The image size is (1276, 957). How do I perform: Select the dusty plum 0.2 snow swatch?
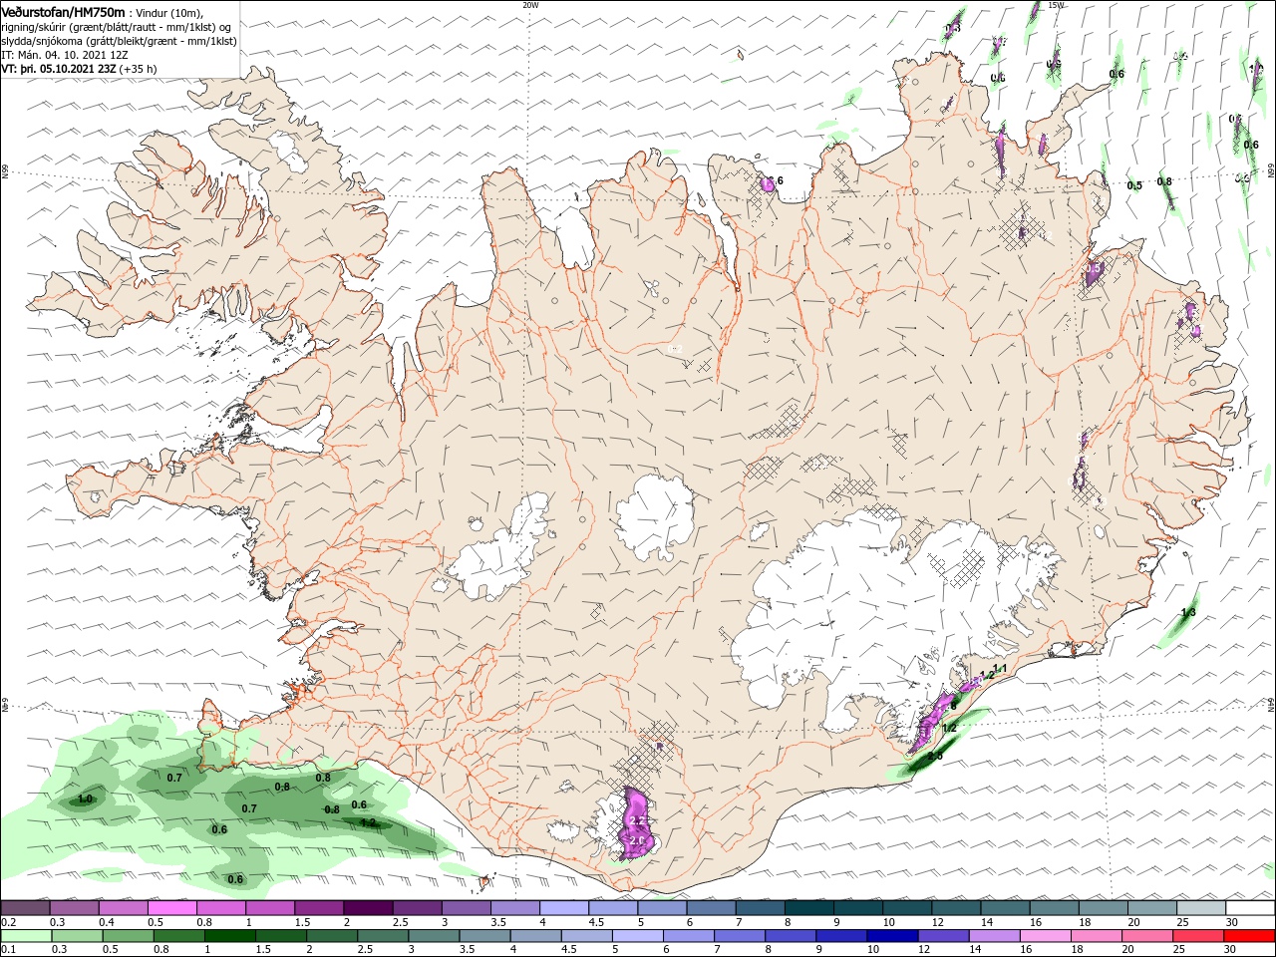[x=25, y=908]
